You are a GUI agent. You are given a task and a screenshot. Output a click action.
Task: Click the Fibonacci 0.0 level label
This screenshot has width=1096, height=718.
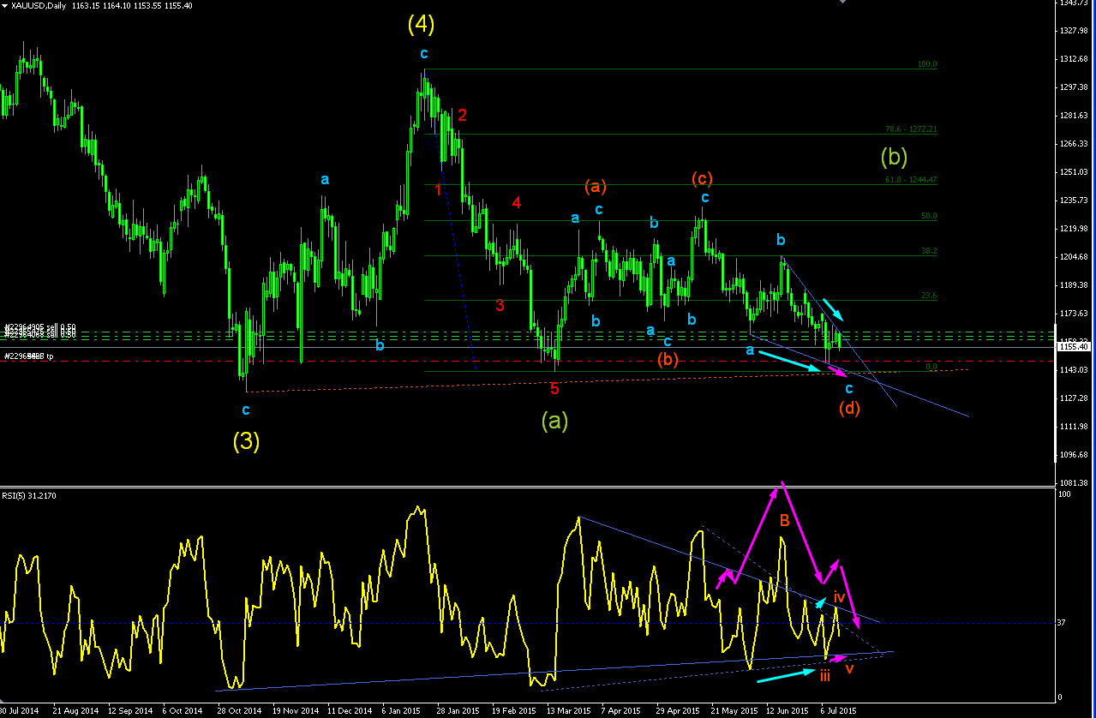click(931, 367)
